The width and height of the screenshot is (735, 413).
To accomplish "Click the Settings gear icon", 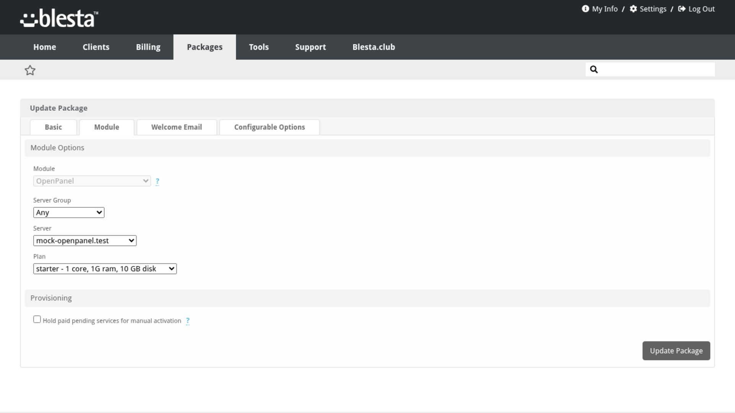I will pos(633,9).
